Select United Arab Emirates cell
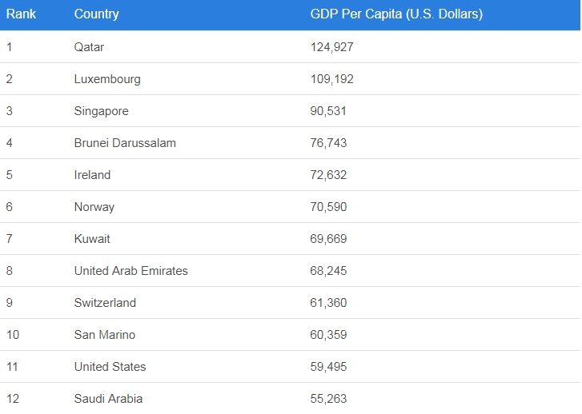 tap(131, 271)
